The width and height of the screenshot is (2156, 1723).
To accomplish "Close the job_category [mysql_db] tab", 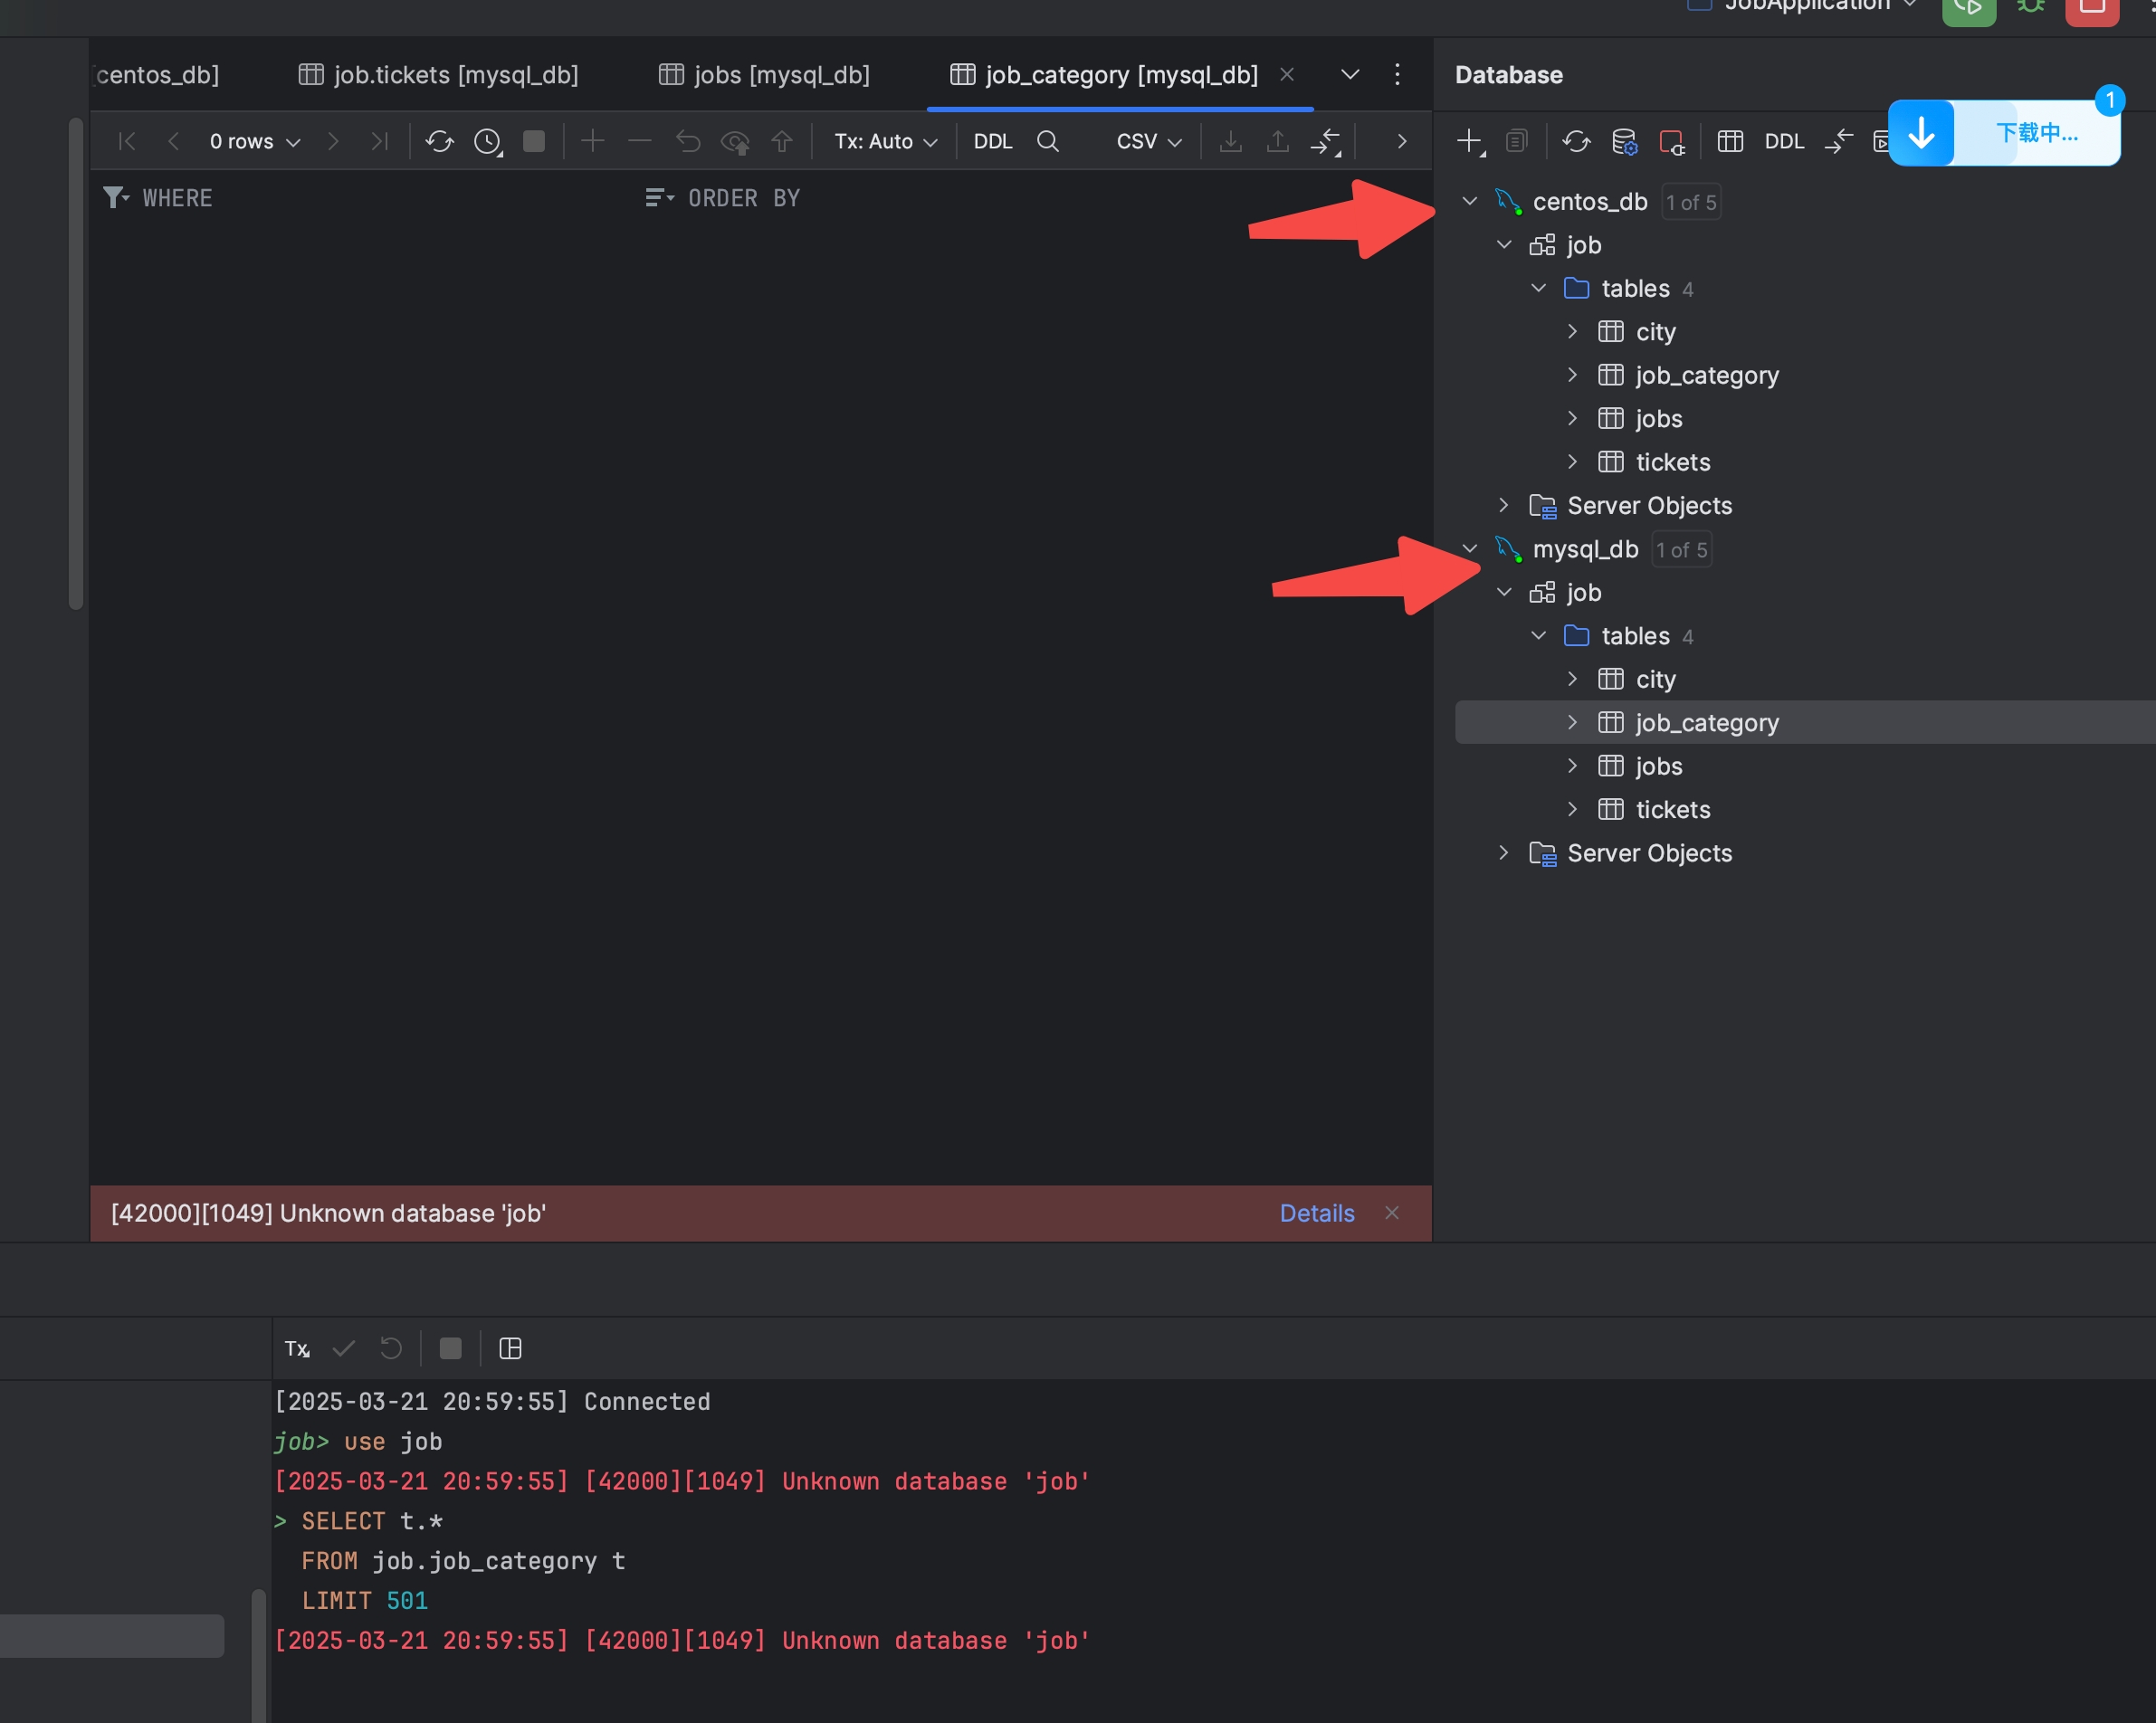I will pos(1287,74).
